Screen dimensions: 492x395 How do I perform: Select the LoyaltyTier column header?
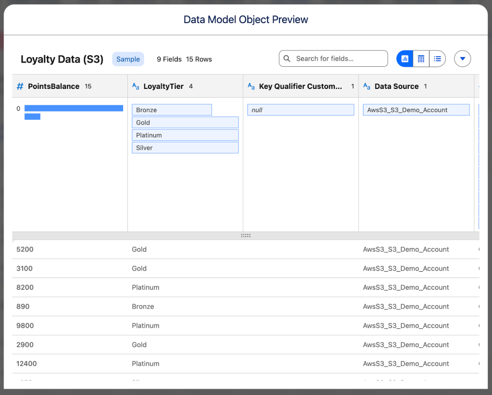coord(185,86)
